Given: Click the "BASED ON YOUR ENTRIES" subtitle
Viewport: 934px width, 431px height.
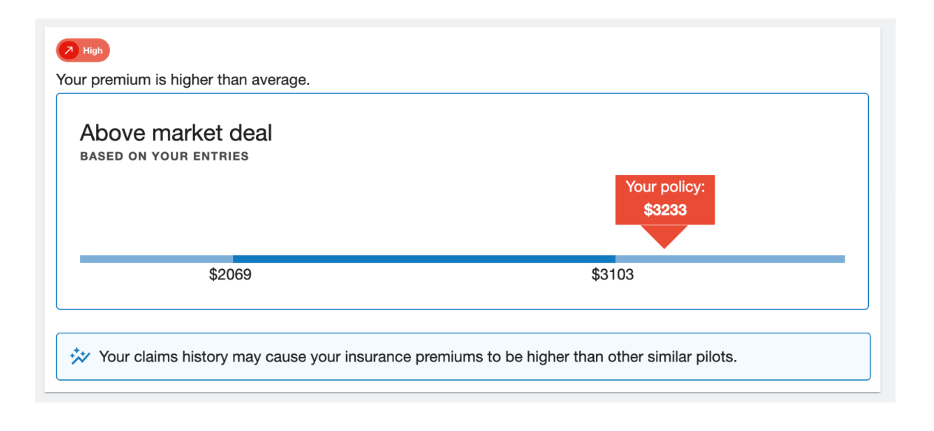Looking at the screenshot, I should point(164,157).
